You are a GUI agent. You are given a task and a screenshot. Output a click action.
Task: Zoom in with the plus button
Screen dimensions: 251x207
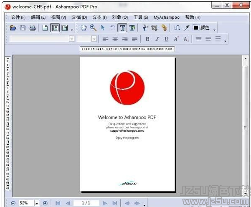pos(45,203)
